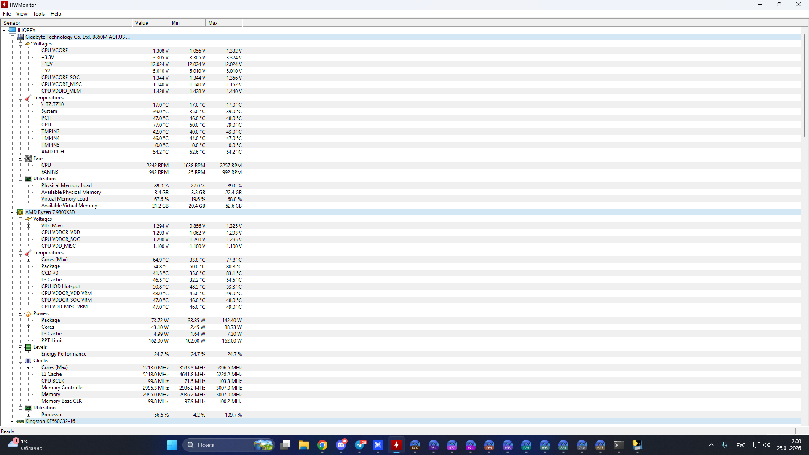Click the thermometer icon next to motherboard Temperatures
This screenshot has height=455, width=809.
tap(28, 98)
